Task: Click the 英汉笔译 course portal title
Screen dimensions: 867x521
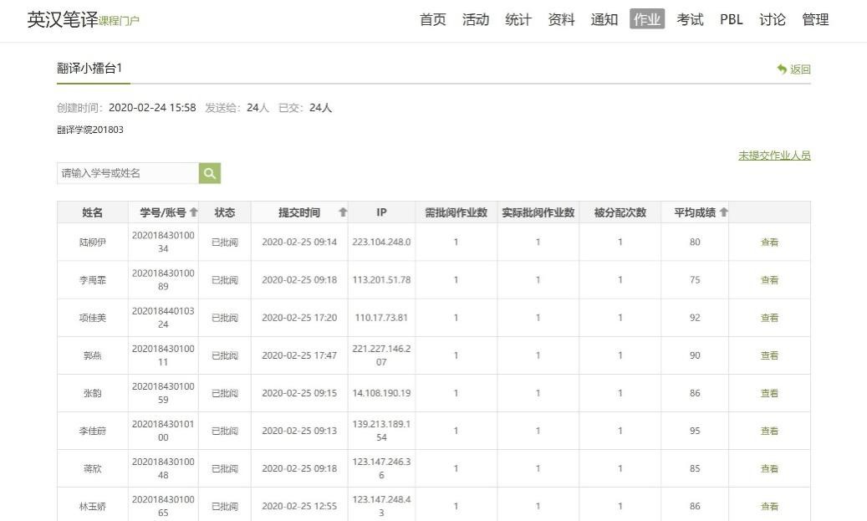Action: [62, 19]
